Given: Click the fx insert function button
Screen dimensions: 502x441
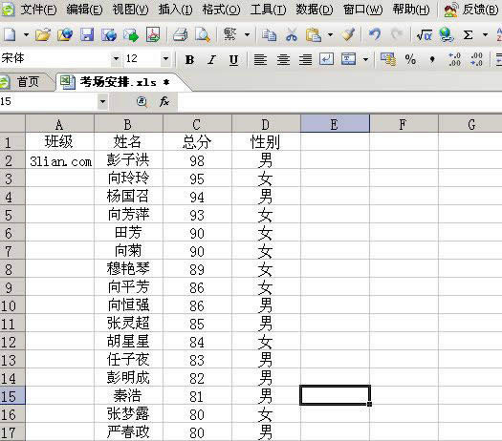Looking at the screenshot, I should [x=164, y=101].
